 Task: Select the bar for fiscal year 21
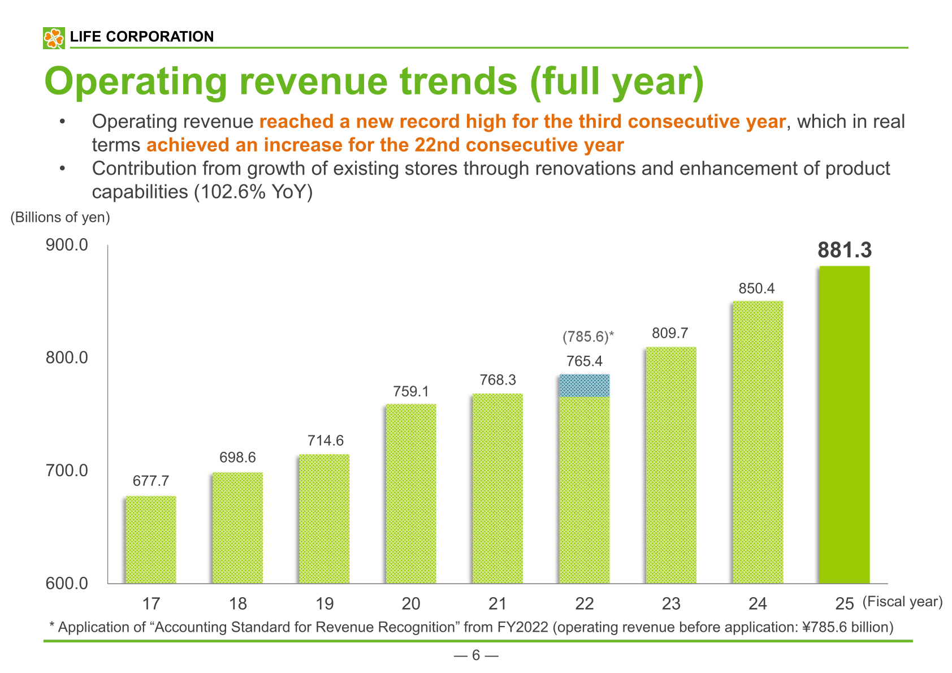[497, 489]
